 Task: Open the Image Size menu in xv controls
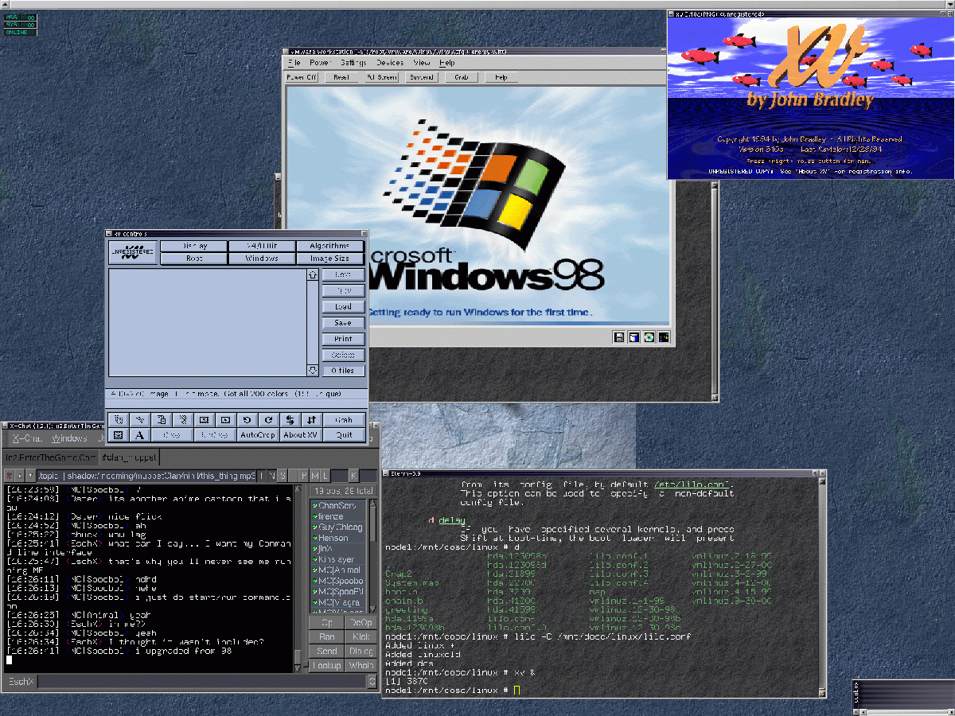tap(330, 259)
